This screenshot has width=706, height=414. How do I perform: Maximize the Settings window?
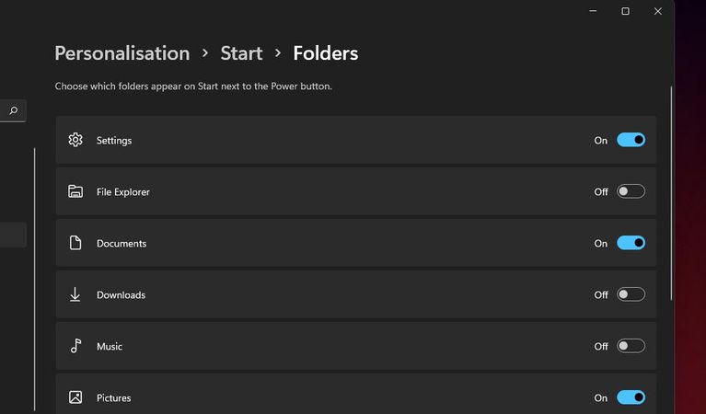point(625,11)
